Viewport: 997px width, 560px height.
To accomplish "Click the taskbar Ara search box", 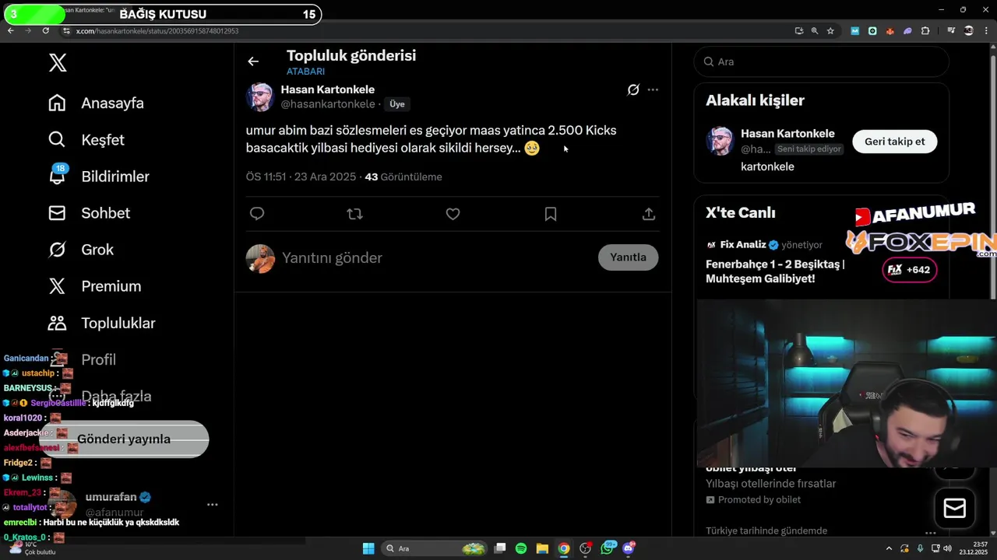I will [436, 548].
